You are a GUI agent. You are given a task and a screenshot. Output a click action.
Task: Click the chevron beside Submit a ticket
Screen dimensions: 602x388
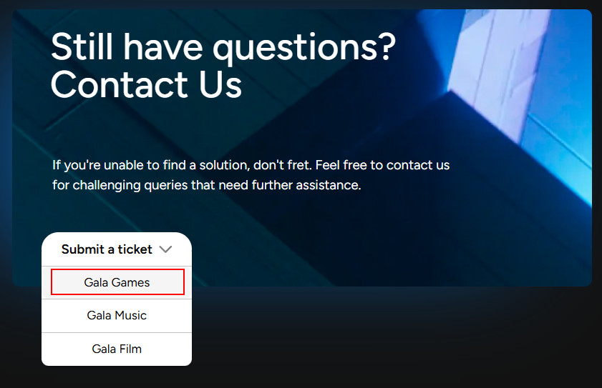coord(165,249)
